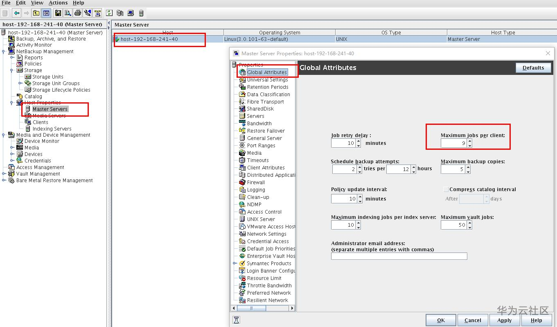Open Access Control properties page
This screenshot has height=327, width=557.
click(x=264, y=212)
